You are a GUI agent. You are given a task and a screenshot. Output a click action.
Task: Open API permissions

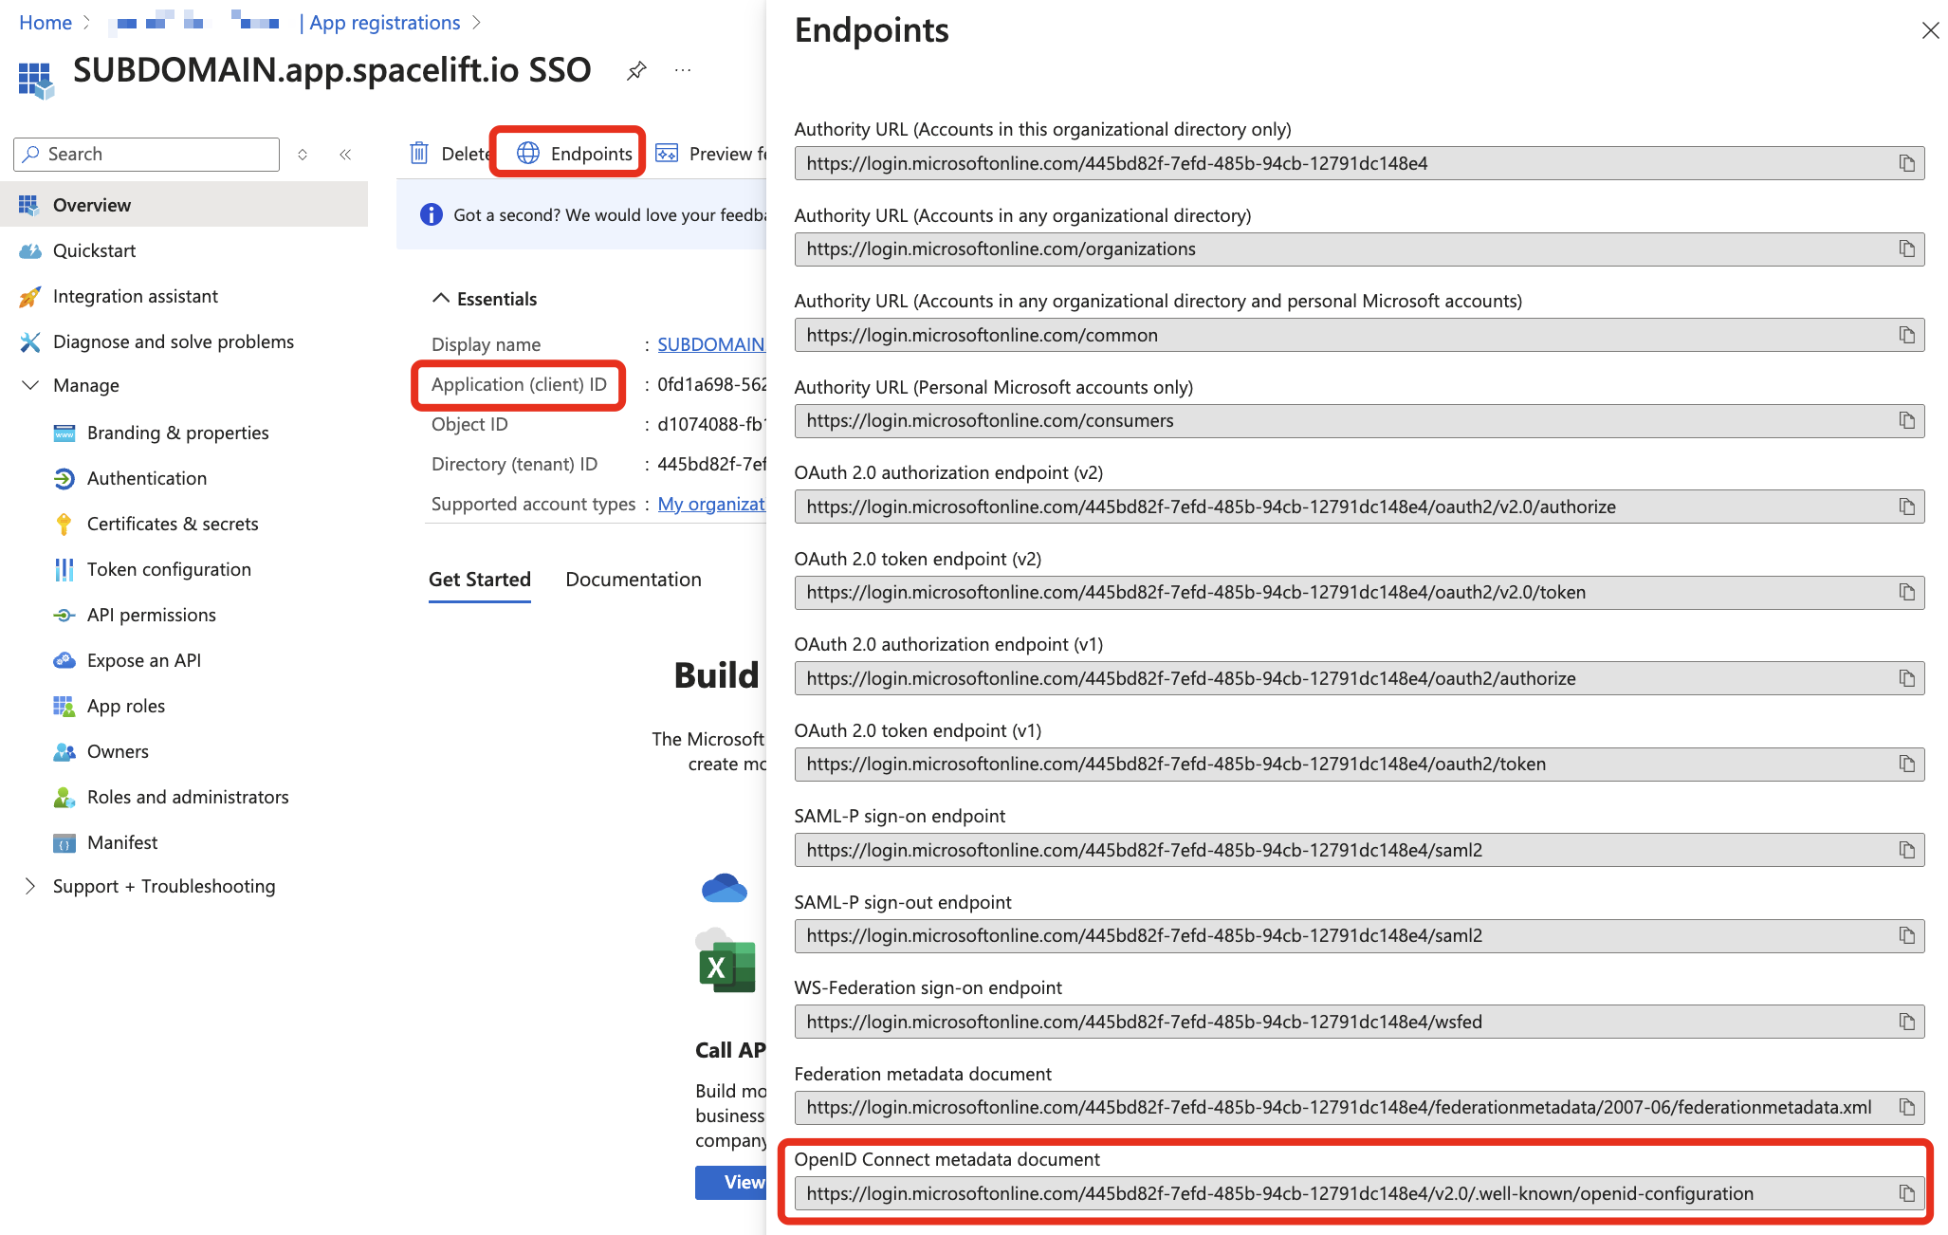[x=153, y=615]
